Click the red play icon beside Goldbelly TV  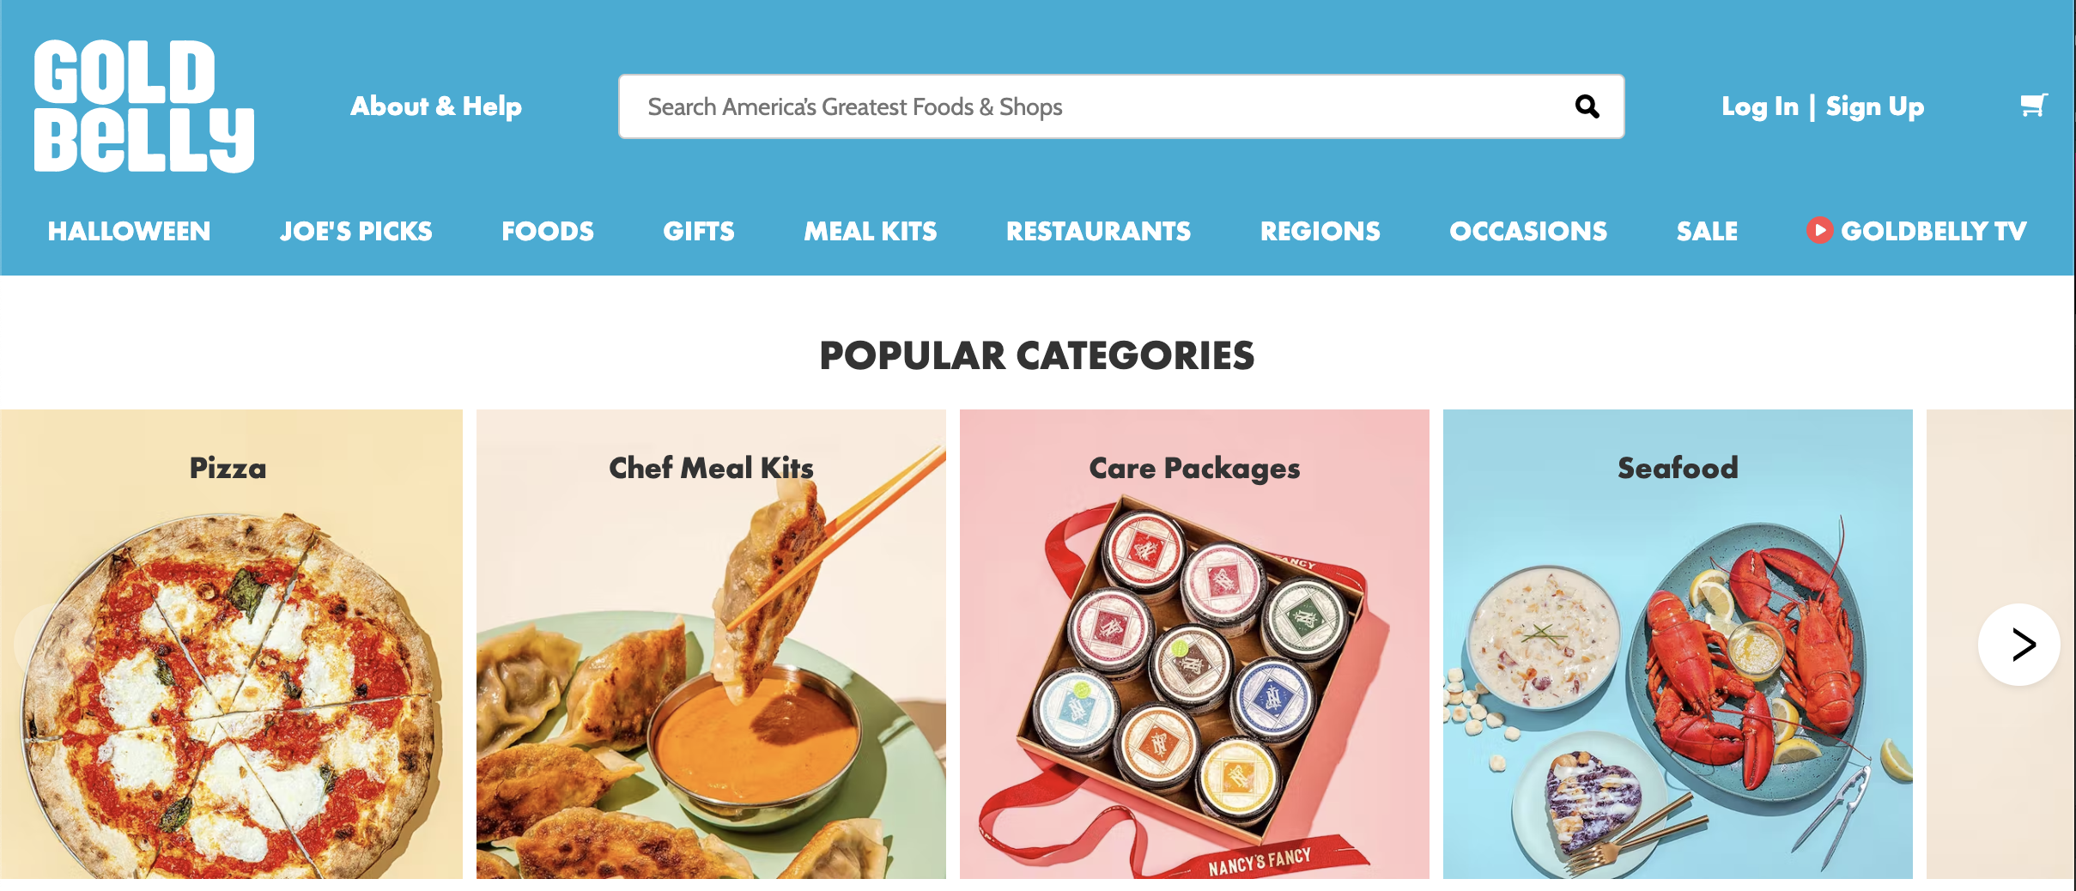tap(1818, 230)
